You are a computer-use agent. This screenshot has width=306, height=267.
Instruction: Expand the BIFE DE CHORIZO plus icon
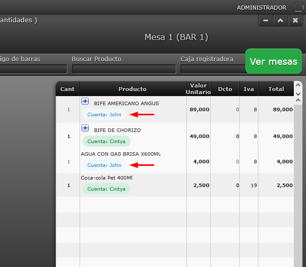point(85,128)
